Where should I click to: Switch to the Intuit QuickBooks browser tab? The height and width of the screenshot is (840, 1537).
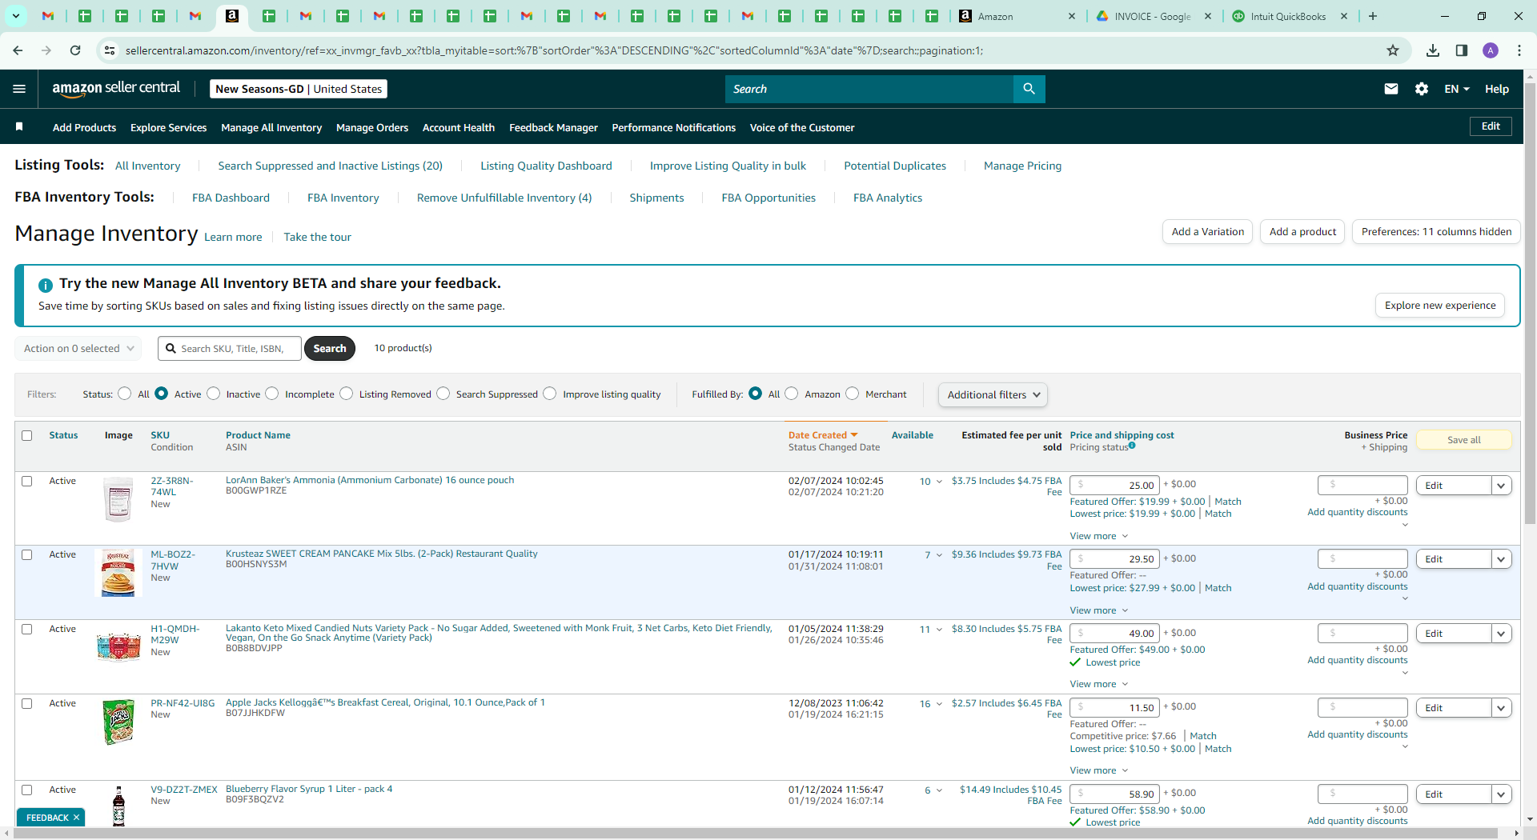point(1289,16)
